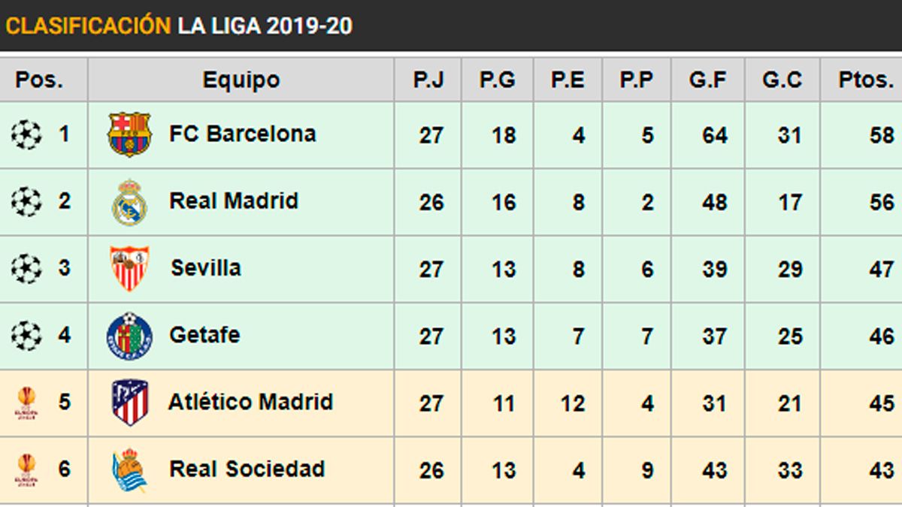This screenshot has width=902, height=507.
Task: Open the FC Barcelona team name
Action: pos(242,134)
